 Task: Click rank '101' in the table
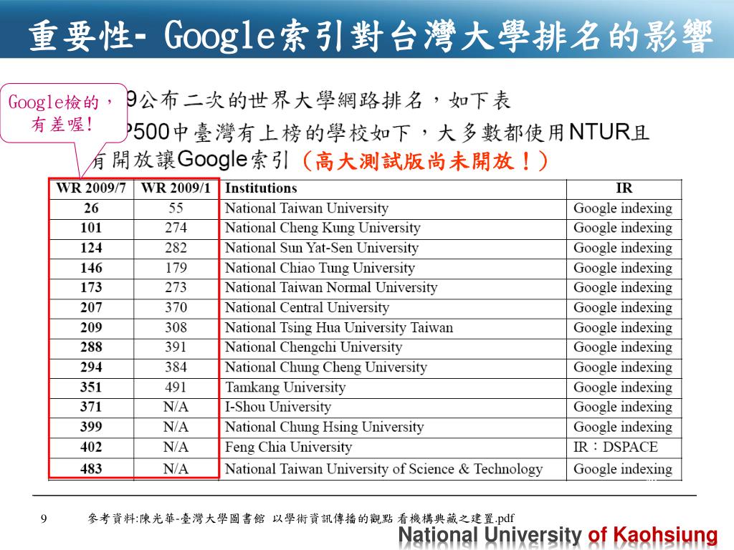91,228
